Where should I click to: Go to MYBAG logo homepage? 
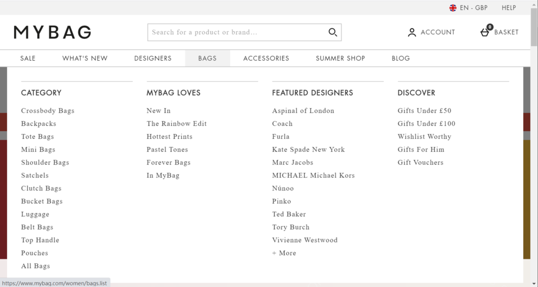click(x=52, y=32)
